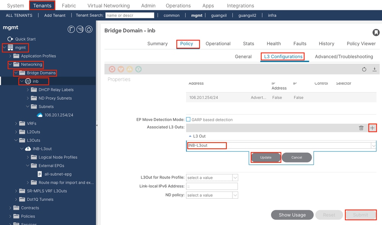Toggle the L3 Out column sort arrow

[x=190, y=136]
